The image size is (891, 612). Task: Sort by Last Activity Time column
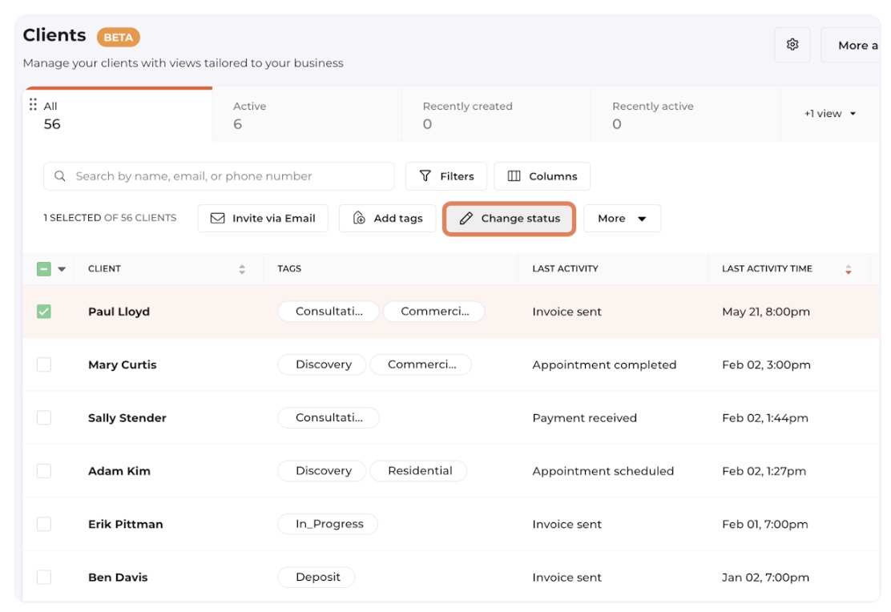(x=849, y=269)
